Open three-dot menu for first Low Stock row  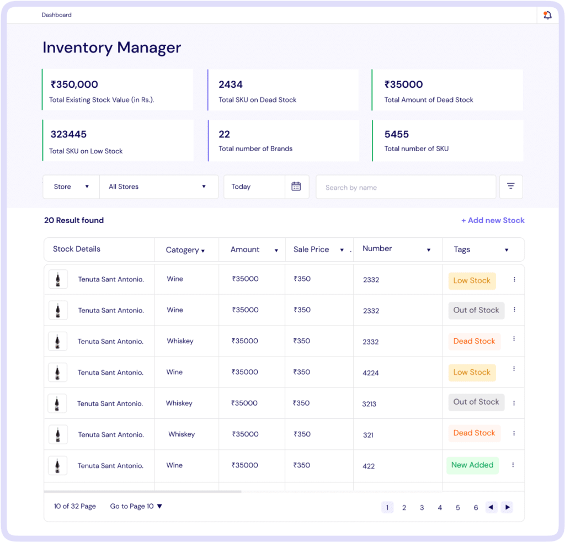[514, 280]
